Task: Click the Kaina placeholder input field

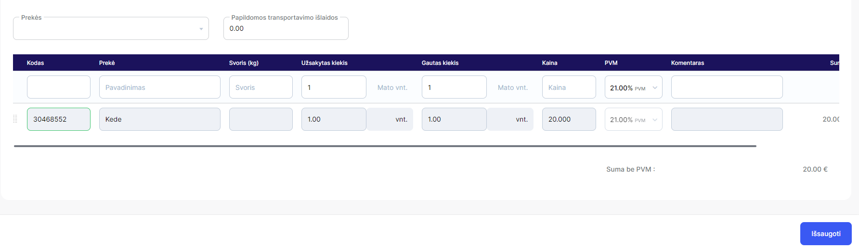Action: [x=569, y=87]
